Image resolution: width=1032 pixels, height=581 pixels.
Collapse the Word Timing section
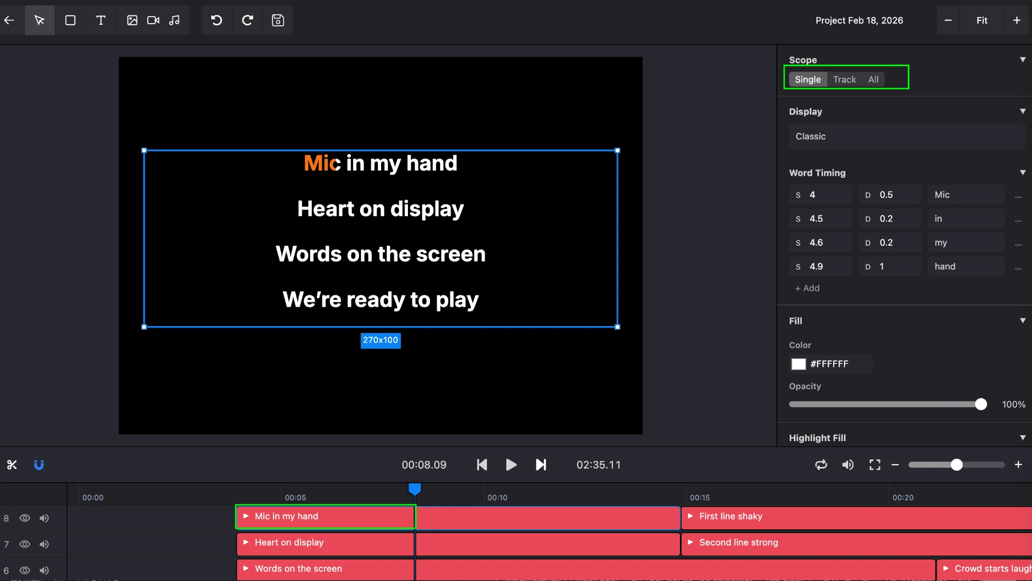coord(1023,173)
